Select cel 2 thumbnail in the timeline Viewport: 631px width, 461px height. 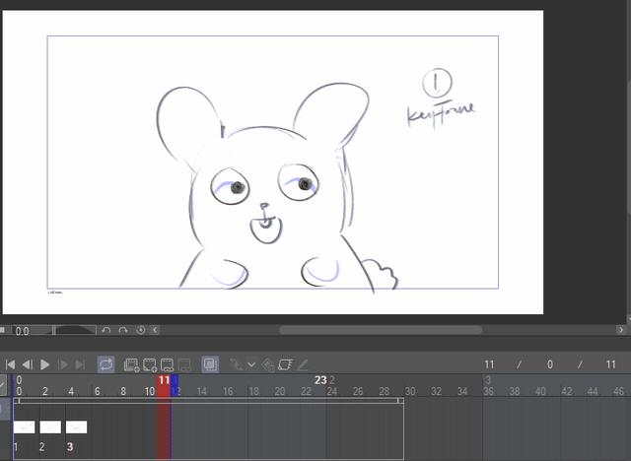[50, 428]
